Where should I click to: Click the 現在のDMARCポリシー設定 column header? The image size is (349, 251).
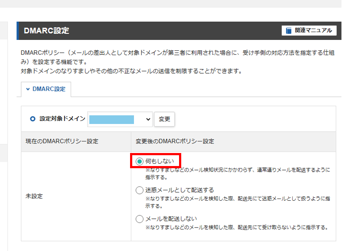[x=62, y=141]
